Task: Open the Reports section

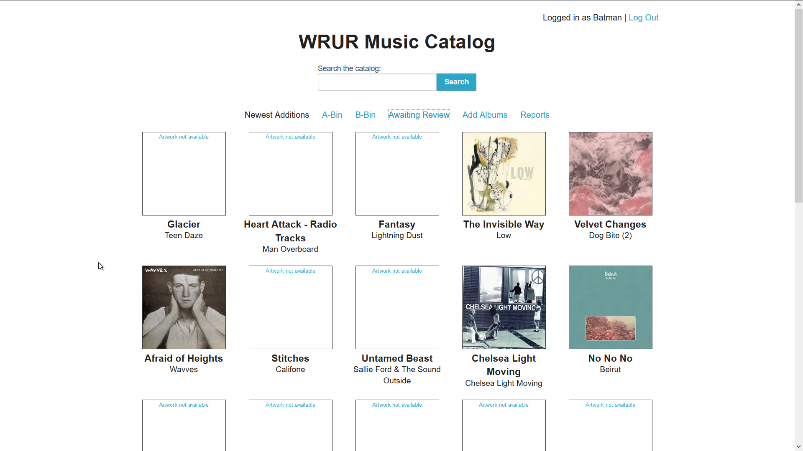Action: coord(534,115)
